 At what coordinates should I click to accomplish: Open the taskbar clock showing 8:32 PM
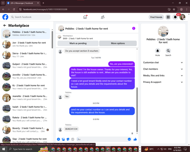point(177,149)
